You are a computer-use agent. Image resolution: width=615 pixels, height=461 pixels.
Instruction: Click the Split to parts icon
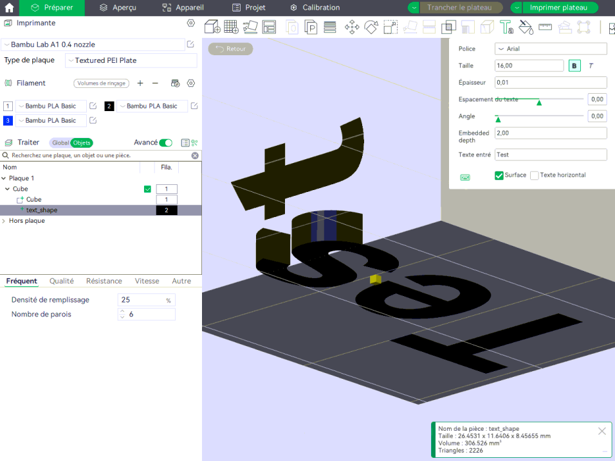311,28
